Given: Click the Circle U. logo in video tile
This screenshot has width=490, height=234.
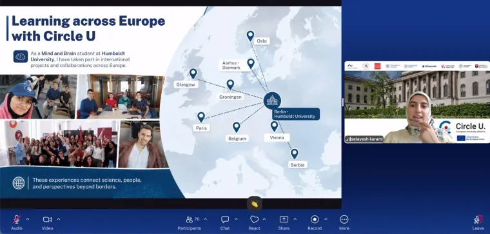Looking at the screenshot, I should coord(462,127).
